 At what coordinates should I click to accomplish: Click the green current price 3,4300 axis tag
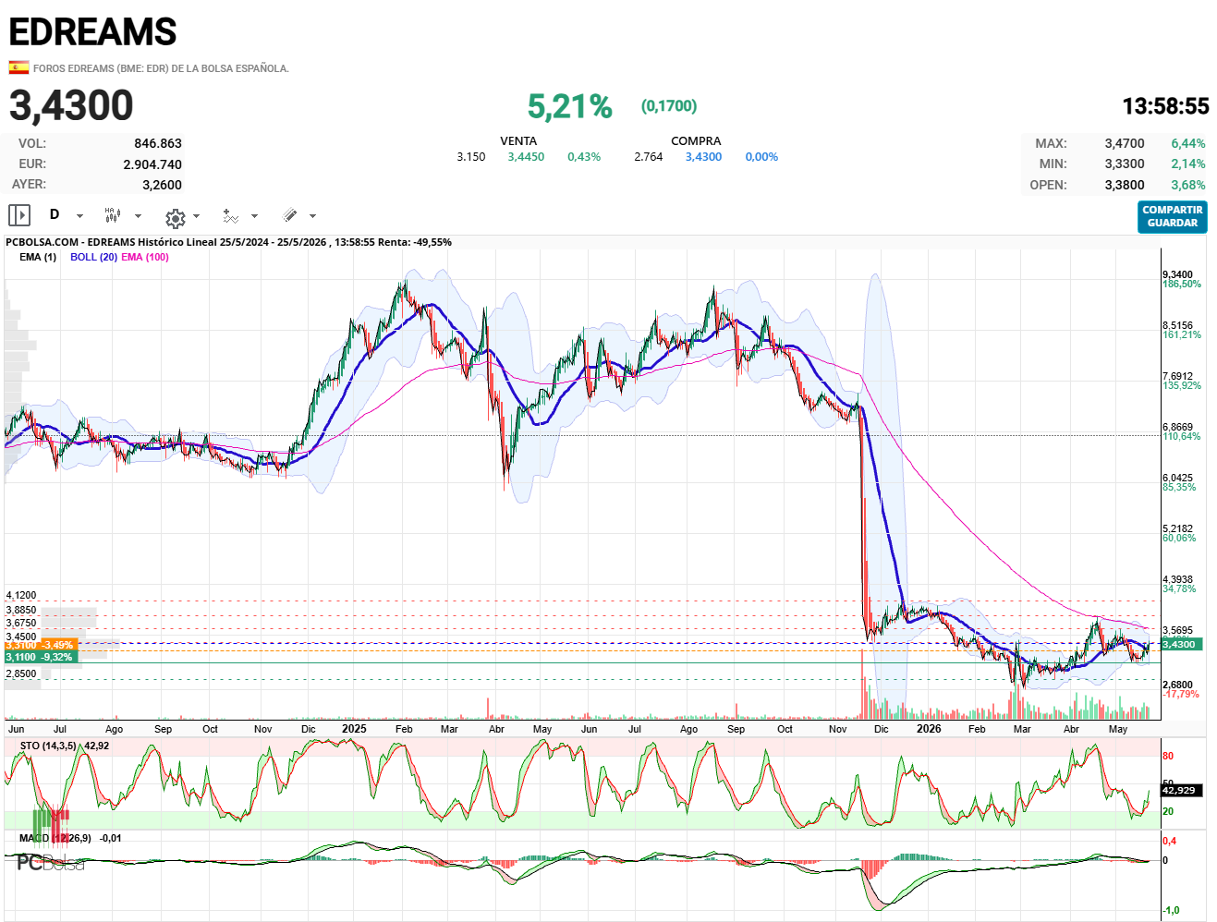(x=1182, y=644)
